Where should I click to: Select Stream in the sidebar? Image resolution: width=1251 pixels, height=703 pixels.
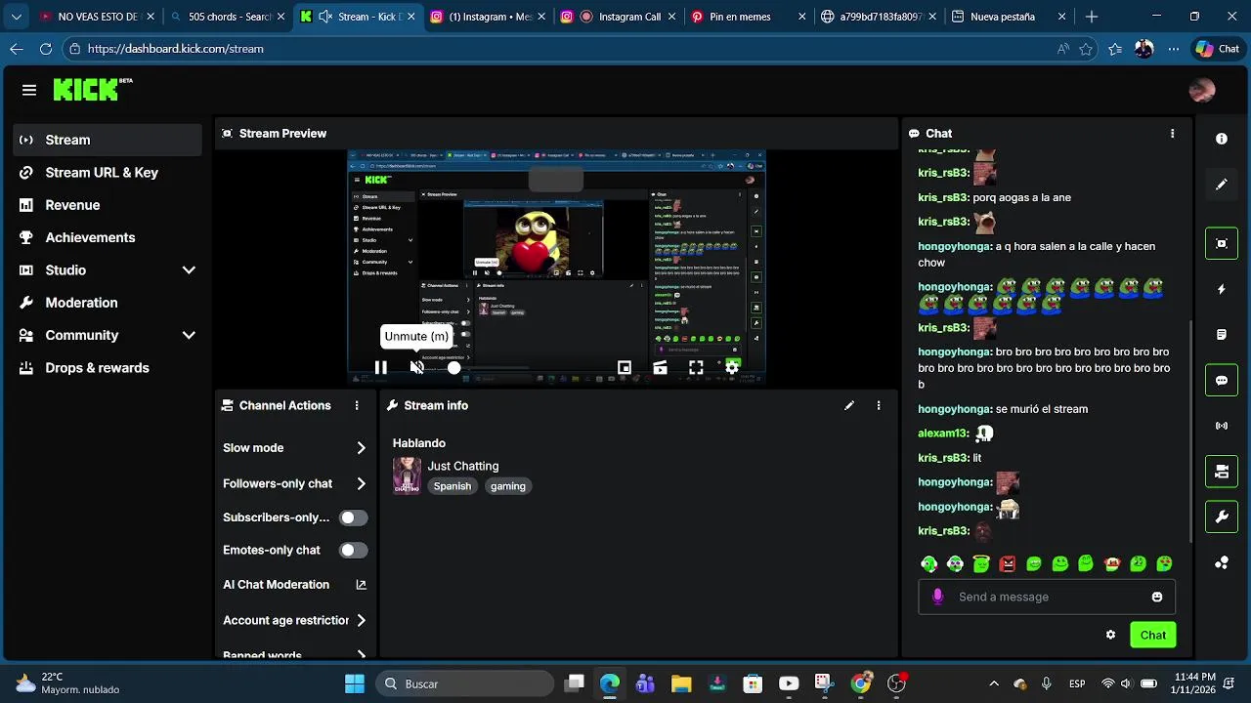[108, 140]
